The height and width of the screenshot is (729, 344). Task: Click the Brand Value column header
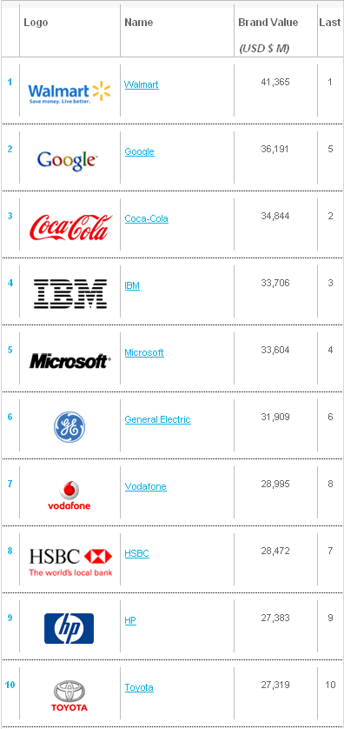point(268,23)
